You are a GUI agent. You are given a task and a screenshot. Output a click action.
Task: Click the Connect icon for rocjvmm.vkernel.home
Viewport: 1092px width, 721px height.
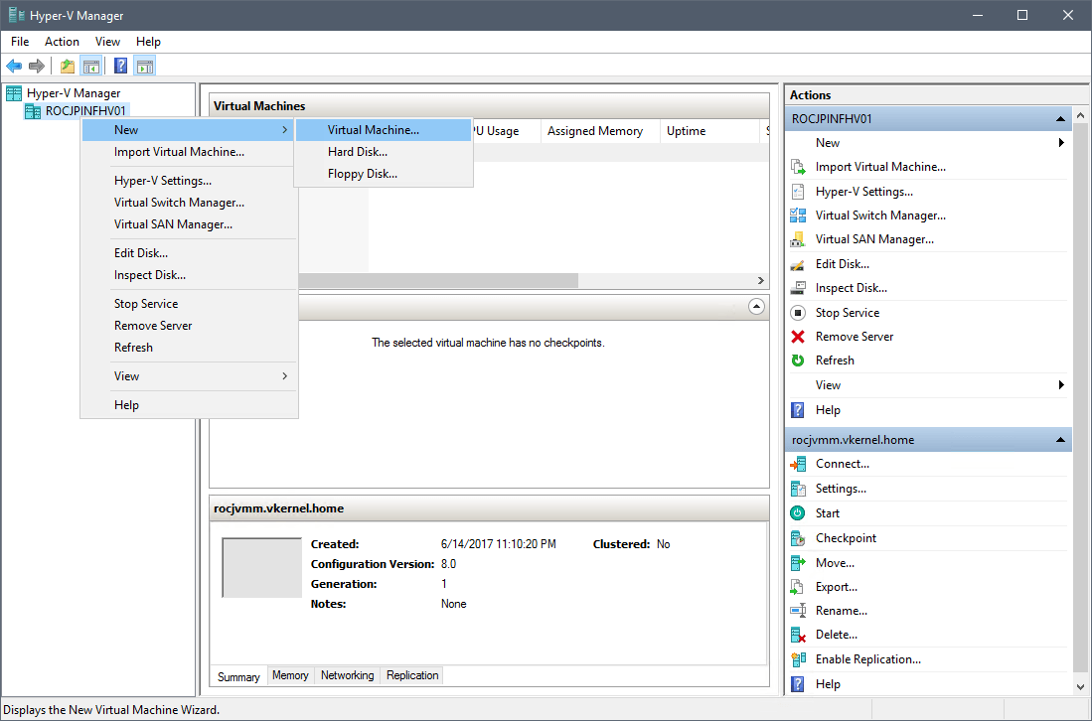click(x=798, y=464)
